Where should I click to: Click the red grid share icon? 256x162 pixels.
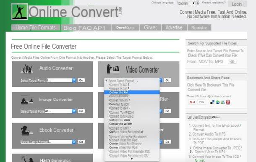(228, 102)
